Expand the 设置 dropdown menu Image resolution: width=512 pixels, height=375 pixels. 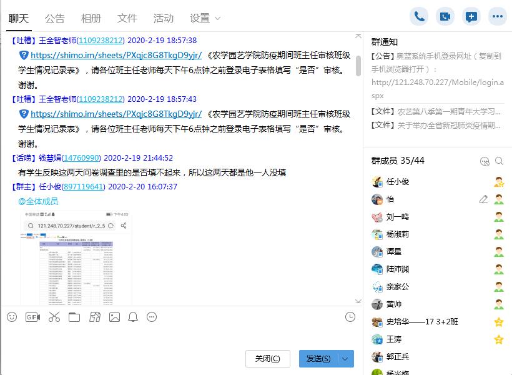tap(205, 18)
